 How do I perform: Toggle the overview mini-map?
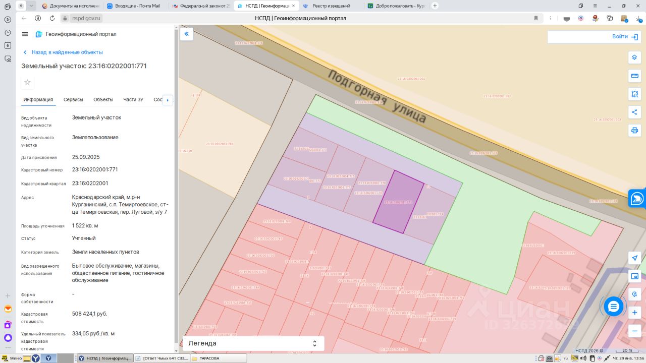[x=635, y=276]
